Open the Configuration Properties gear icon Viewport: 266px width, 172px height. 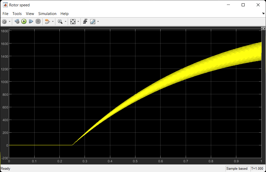click(4, 22)
